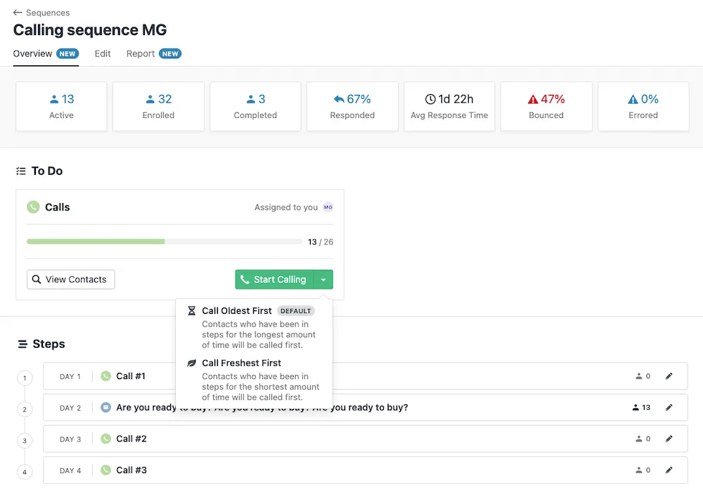Click the Day 2 email step icon
The width and height of the screenshot is (703, 502).
105,407
